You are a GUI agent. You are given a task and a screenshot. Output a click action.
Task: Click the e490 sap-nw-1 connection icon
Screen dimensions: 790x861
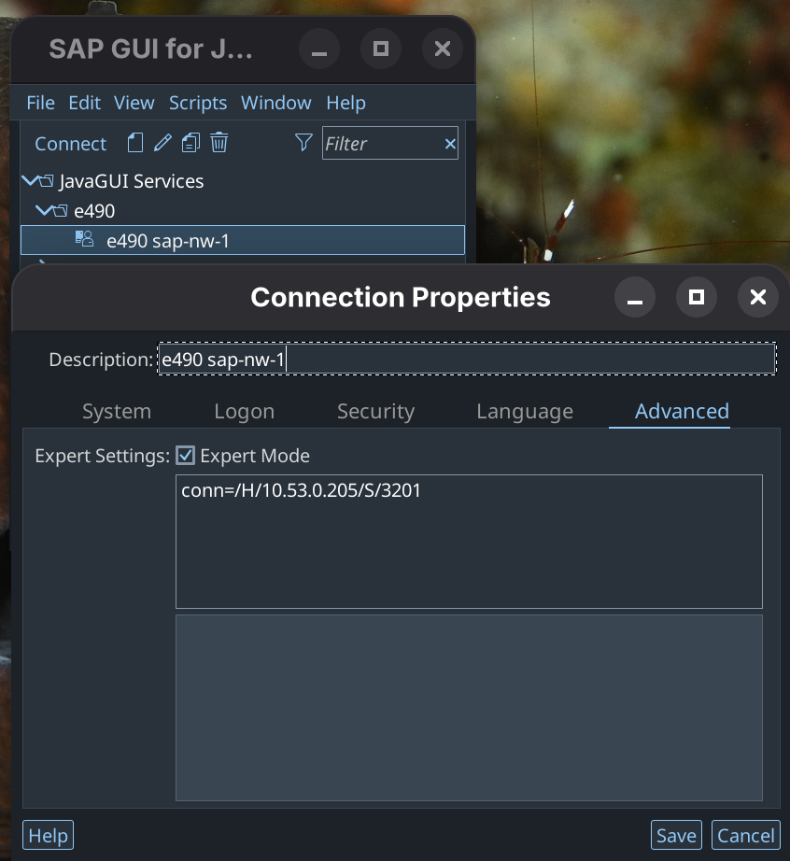pyautogui.click(x=84, y=239)
